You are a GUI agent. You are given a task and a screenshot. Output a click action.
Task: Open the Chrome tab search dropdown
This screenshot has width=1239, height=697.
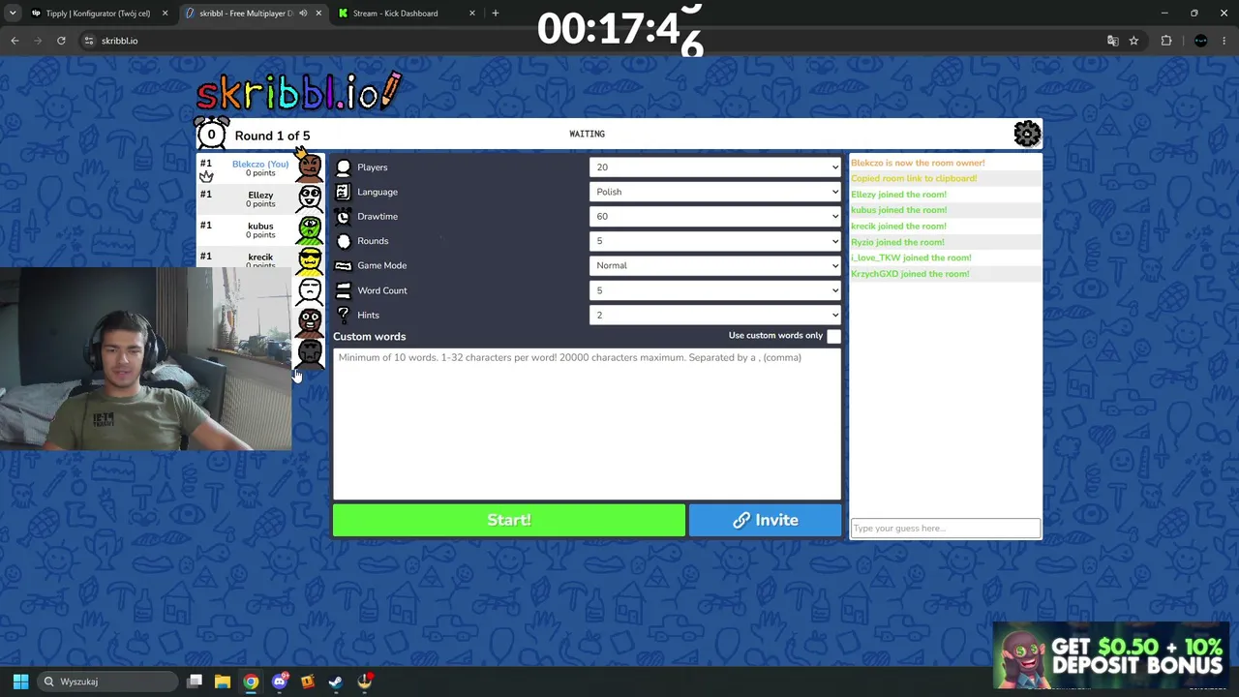coord(13,14)
